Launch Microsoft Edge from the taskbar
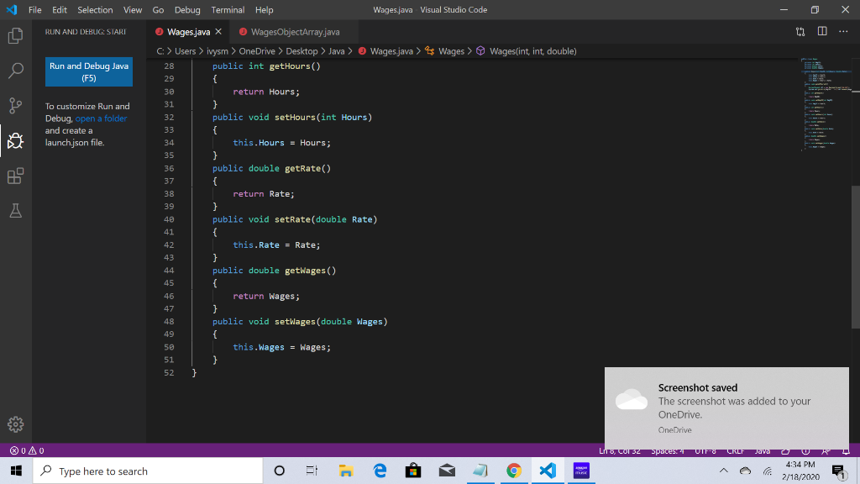Viewport: 860px width, 484px height. [380, 471]
